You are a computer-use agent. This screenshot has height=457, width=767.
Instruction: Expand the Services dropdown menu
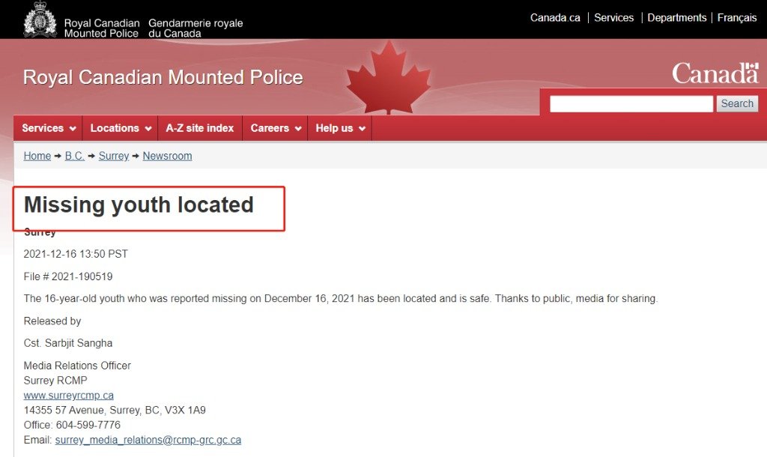coord(49,128)
